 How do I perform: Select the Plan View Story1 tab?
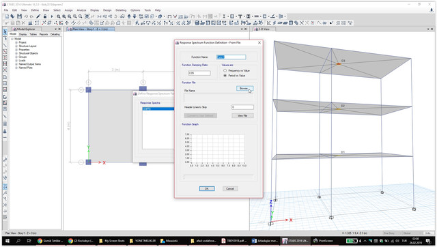tap(90, 29)
